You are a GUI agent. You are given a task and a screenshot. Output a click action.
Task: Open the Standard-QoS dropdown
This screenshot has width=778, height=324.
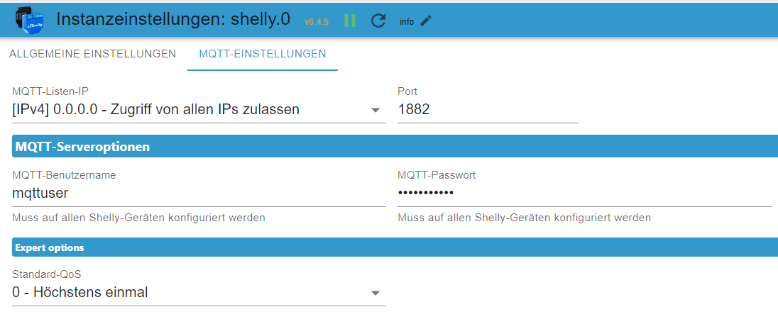click(192, 292)
